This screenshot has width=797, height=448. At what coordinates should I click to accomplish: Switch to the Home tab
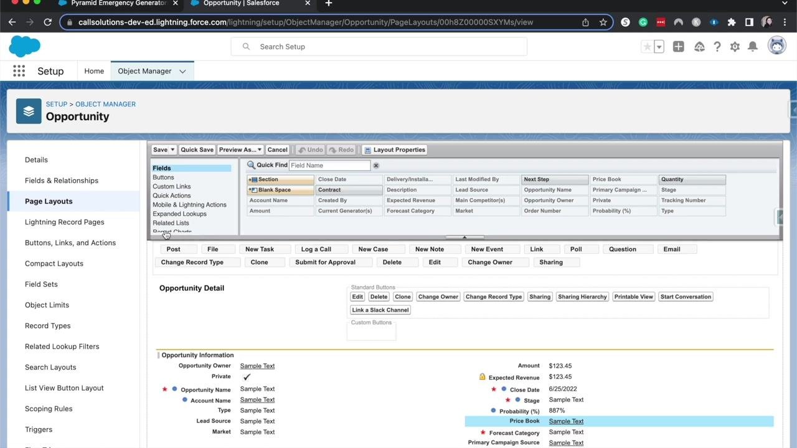pyautogui.click(x=94, y=71)
